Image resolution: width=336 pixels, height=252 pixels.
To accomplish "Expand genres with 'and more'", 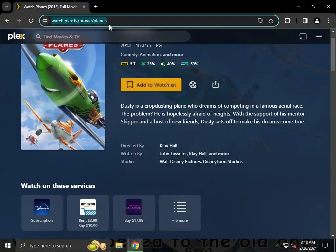I will 173,55.
